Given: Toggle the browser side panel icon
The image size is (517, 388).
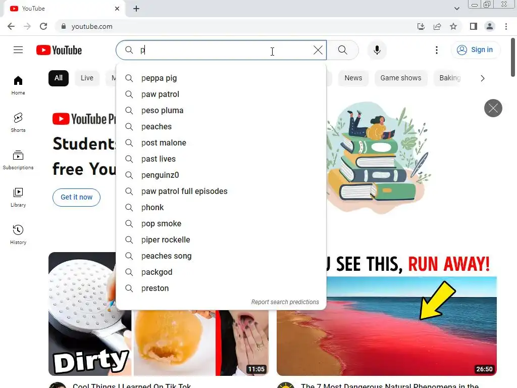Looking at the screenshot, I should [x=474, y=26].
